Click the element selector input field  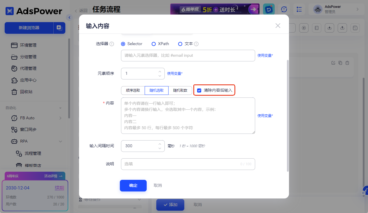pos(188,56)
